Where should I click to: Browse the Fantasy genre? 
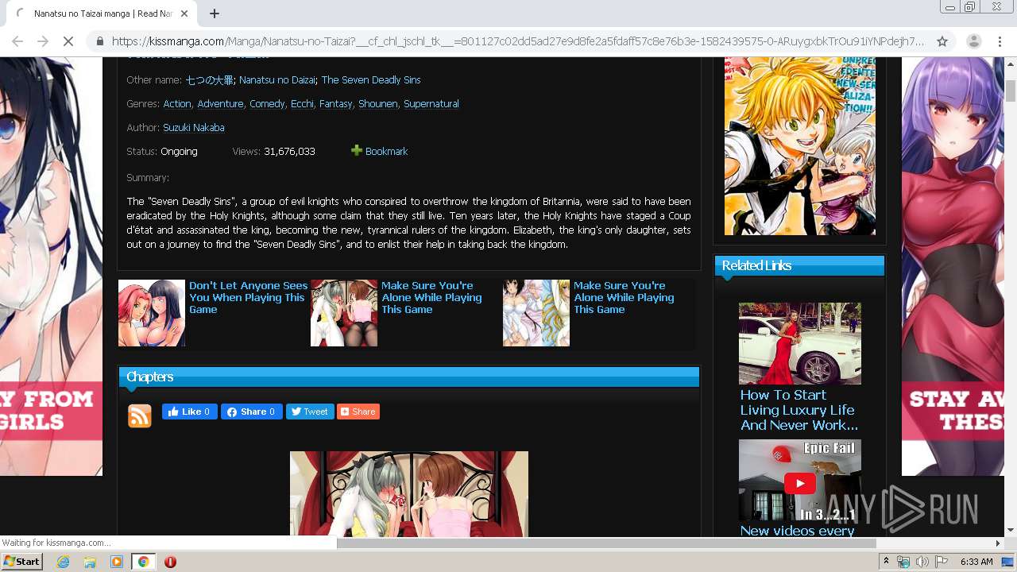pyautogui.click(x=335, y=103)
